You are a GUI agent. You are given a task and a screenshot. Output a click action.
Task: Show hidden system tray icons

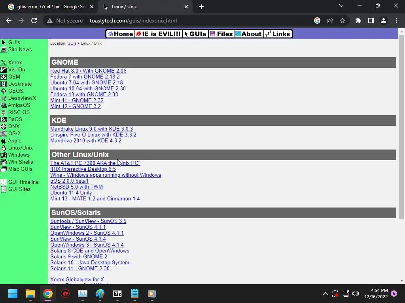[326, 294]
